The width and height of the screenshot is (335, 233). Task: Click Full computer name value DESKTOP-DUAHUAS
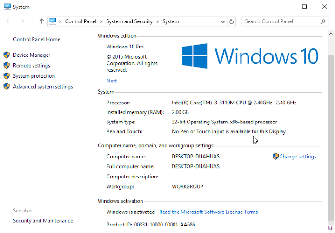[x=195, y=166]
